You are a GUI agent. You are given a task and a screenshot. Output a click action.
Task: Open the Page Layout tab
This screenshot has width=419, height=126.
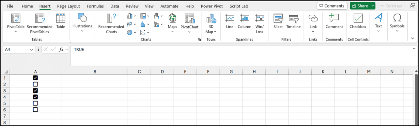click(x=69, y=6)
